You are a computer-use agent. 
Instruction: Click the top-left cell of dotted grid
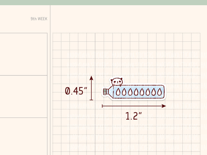(57, 37)
